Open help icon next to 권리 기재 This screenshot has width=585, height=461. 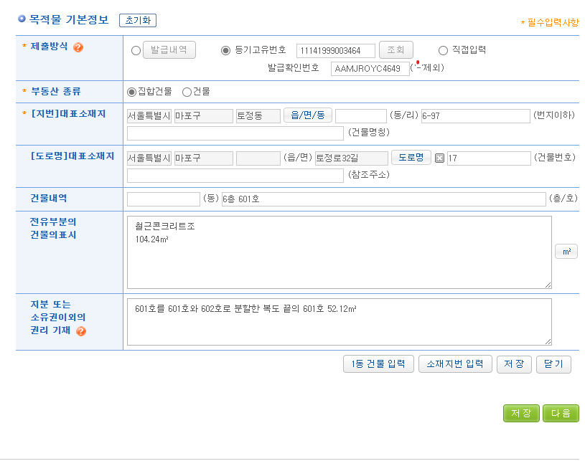click(81, 331)
